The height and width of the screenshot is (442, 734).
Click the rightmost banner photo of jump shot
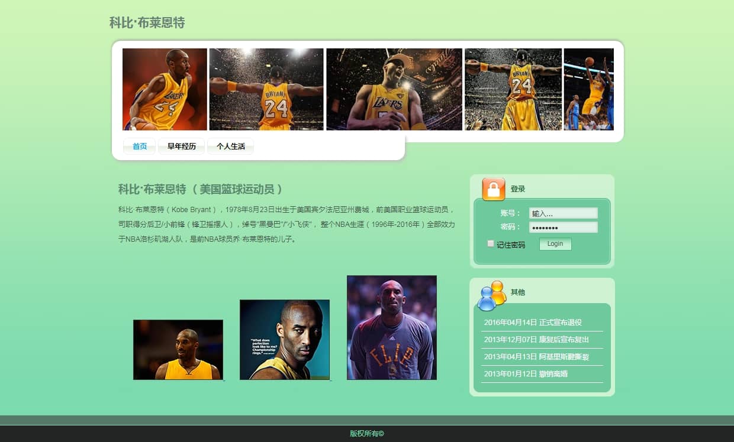(588, 89)
